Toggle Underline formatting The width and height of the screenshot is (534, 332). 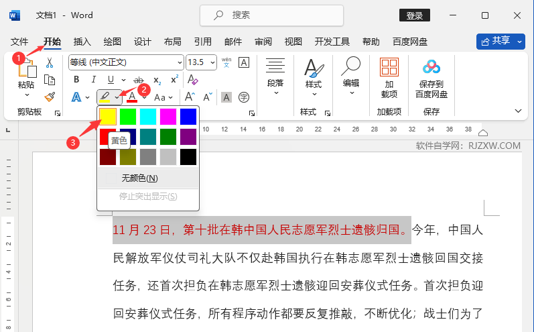[x=111, y=80]
